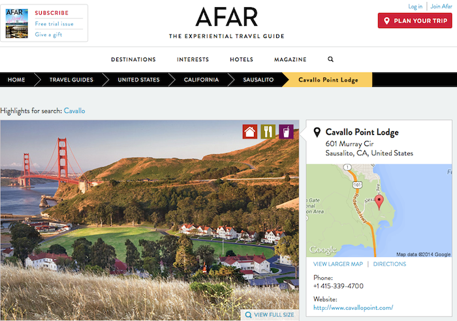Open the Subscribe link

tap(52, 13)
